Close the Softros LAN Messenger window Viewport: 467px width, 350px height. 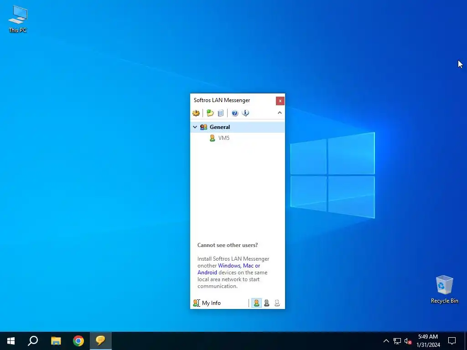coord(280,101)
